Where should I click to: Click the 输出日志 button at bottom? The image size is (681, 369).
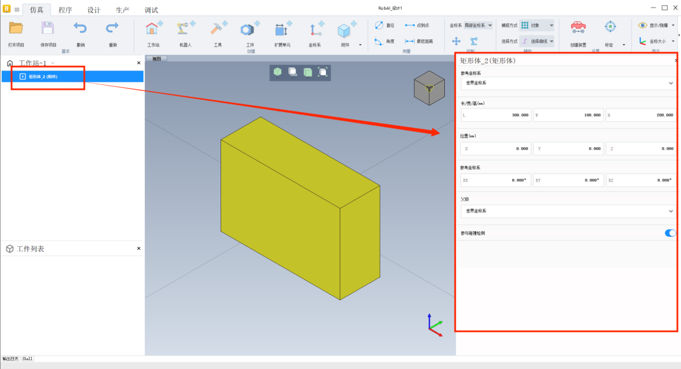tap(10, 358)
